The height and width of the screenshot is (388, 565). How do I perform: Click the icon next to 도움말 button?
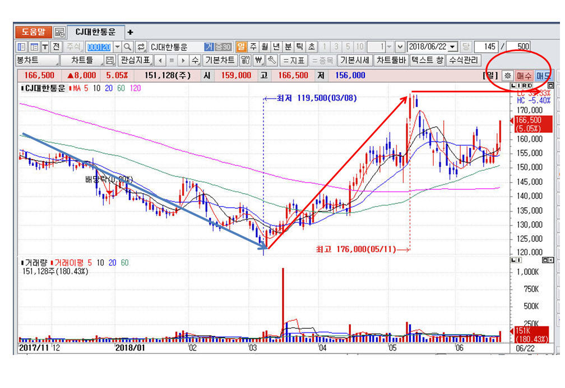pyautogui.click(x=59, y=32)
